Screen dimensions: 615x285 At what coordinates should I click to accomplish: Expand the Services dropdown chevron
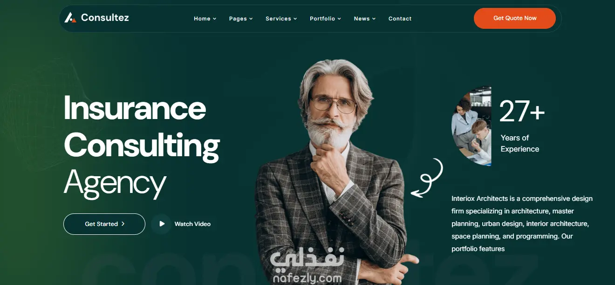point(295,19)
